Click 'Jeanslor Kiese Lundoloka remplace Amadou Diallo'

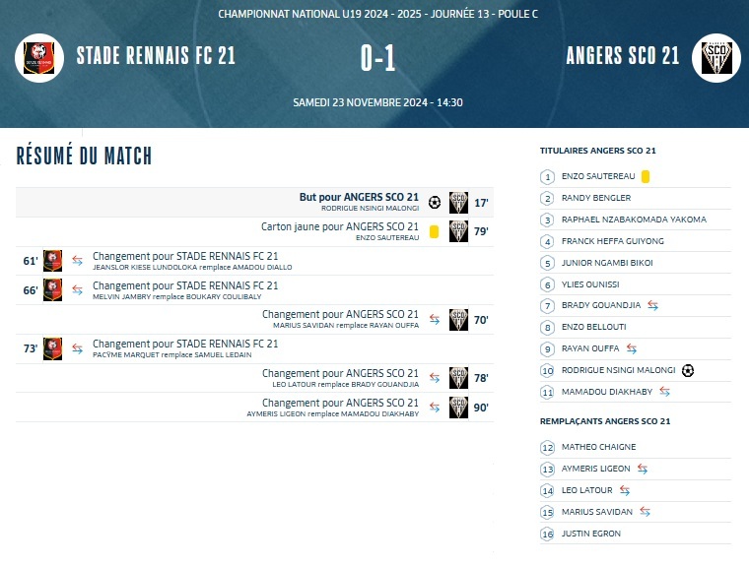[x=192, y=268]
